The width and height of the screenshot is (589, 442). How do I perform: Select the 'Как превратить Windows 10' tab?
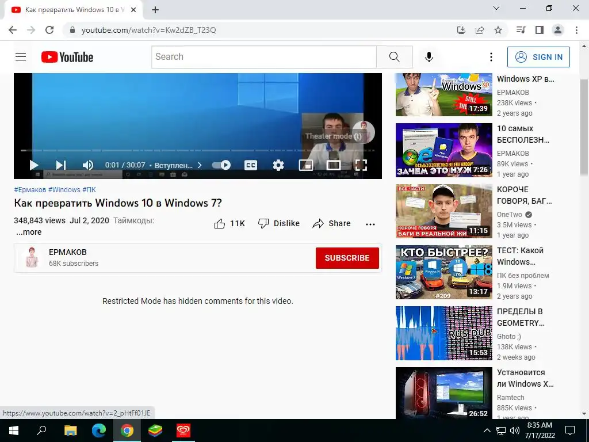click(74, 10)
